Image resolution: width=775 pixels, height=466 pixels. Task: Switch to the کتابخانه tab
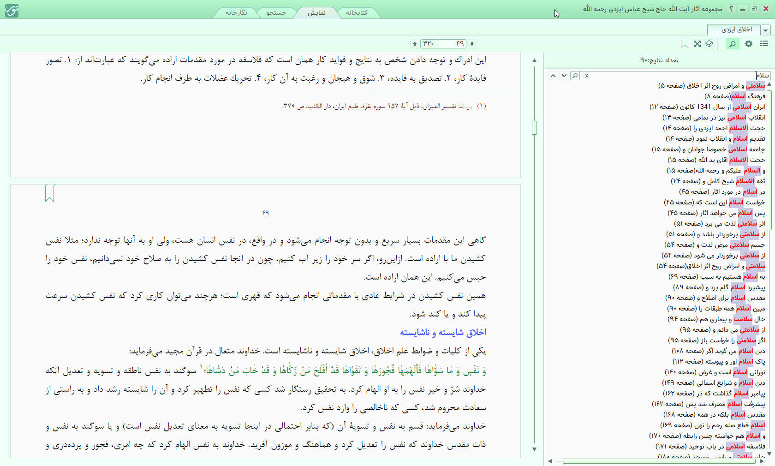coord(357,13)
